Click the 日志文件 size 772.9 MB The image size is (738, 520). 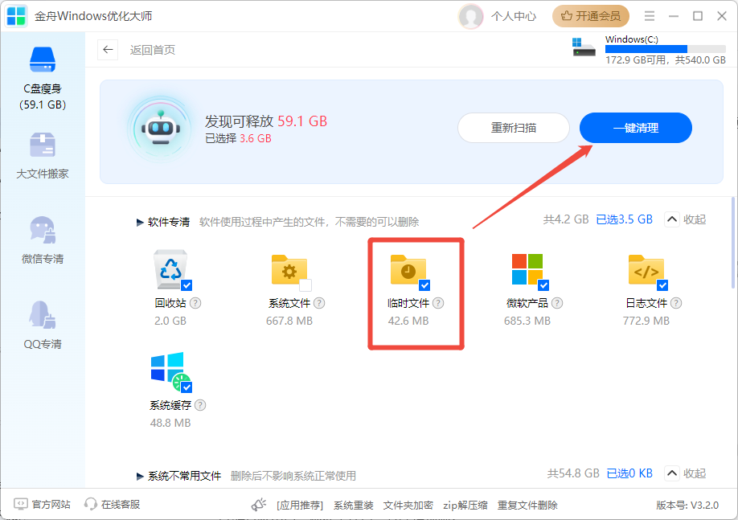646,321
